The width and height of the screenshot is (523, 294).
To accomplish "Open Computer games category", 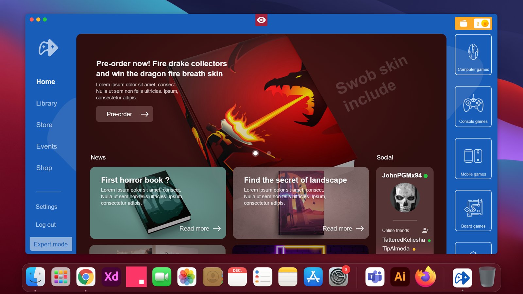I will (473, 55).
